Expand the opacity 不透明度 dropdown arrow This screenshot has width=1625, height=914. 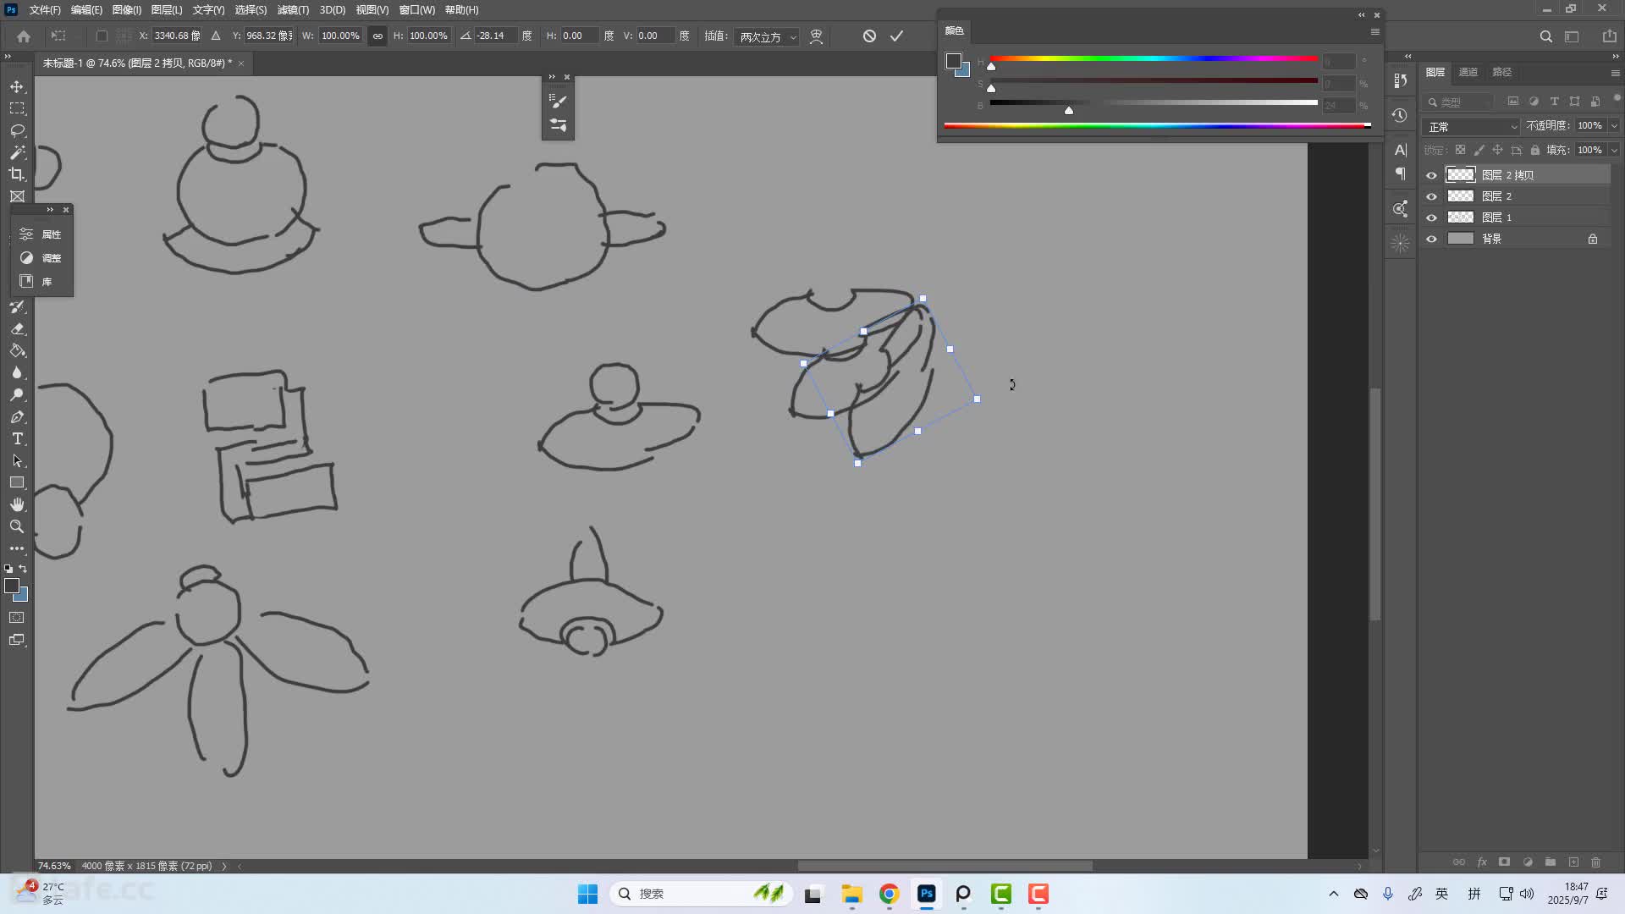point(1614,125)
